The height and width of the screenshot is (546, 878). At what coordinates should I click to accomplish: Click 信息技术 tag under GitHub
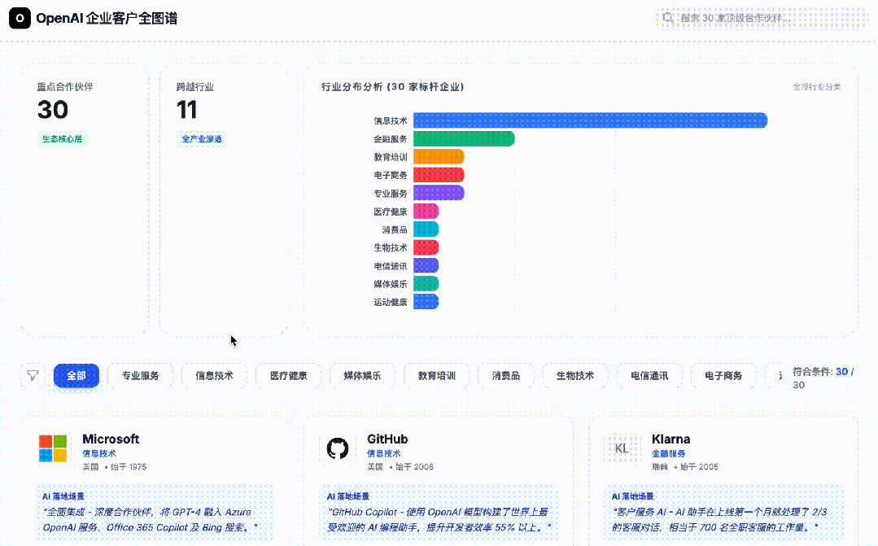(x=384, y=453)
